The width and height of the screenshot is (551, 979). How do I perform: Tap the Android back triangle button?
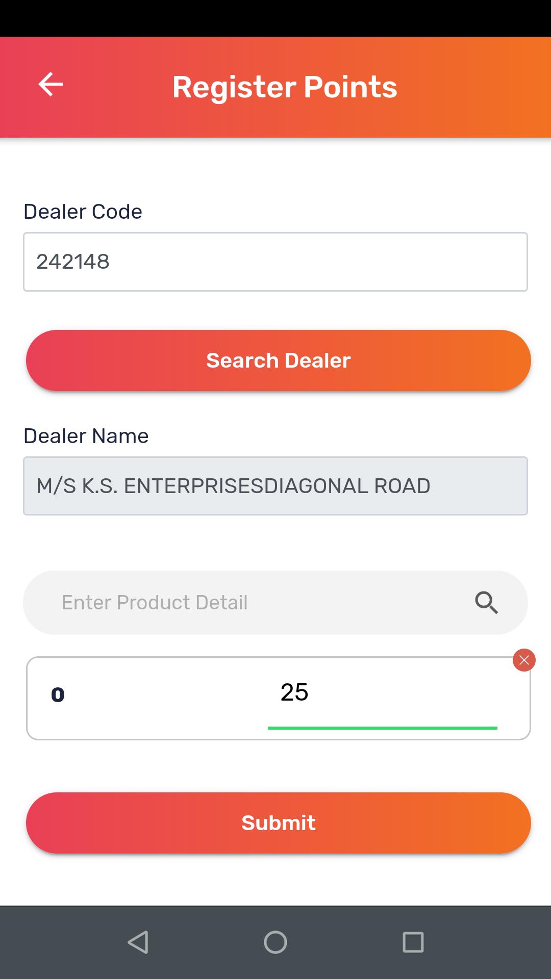click(x=138, y=942)
